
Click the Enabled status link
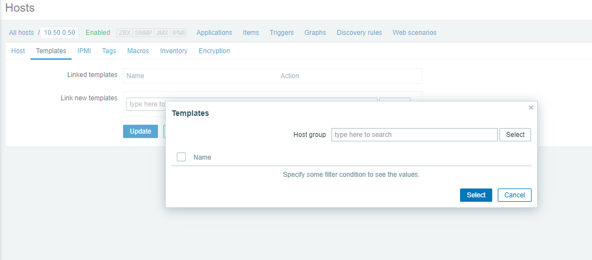pos(98,33)
